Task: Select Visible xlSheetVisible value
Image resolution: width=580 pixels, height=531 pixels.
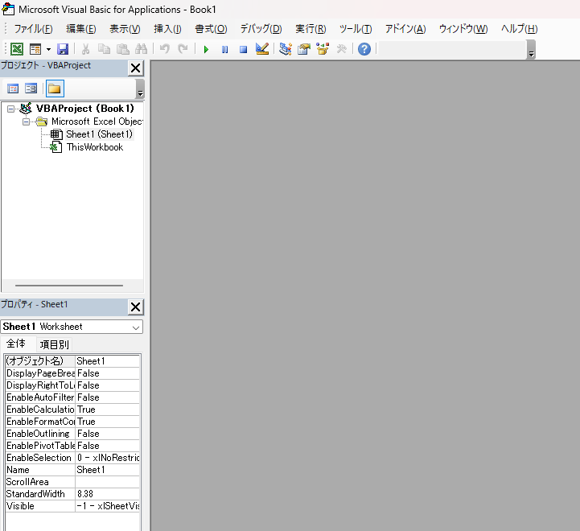Action: (107, 506)
